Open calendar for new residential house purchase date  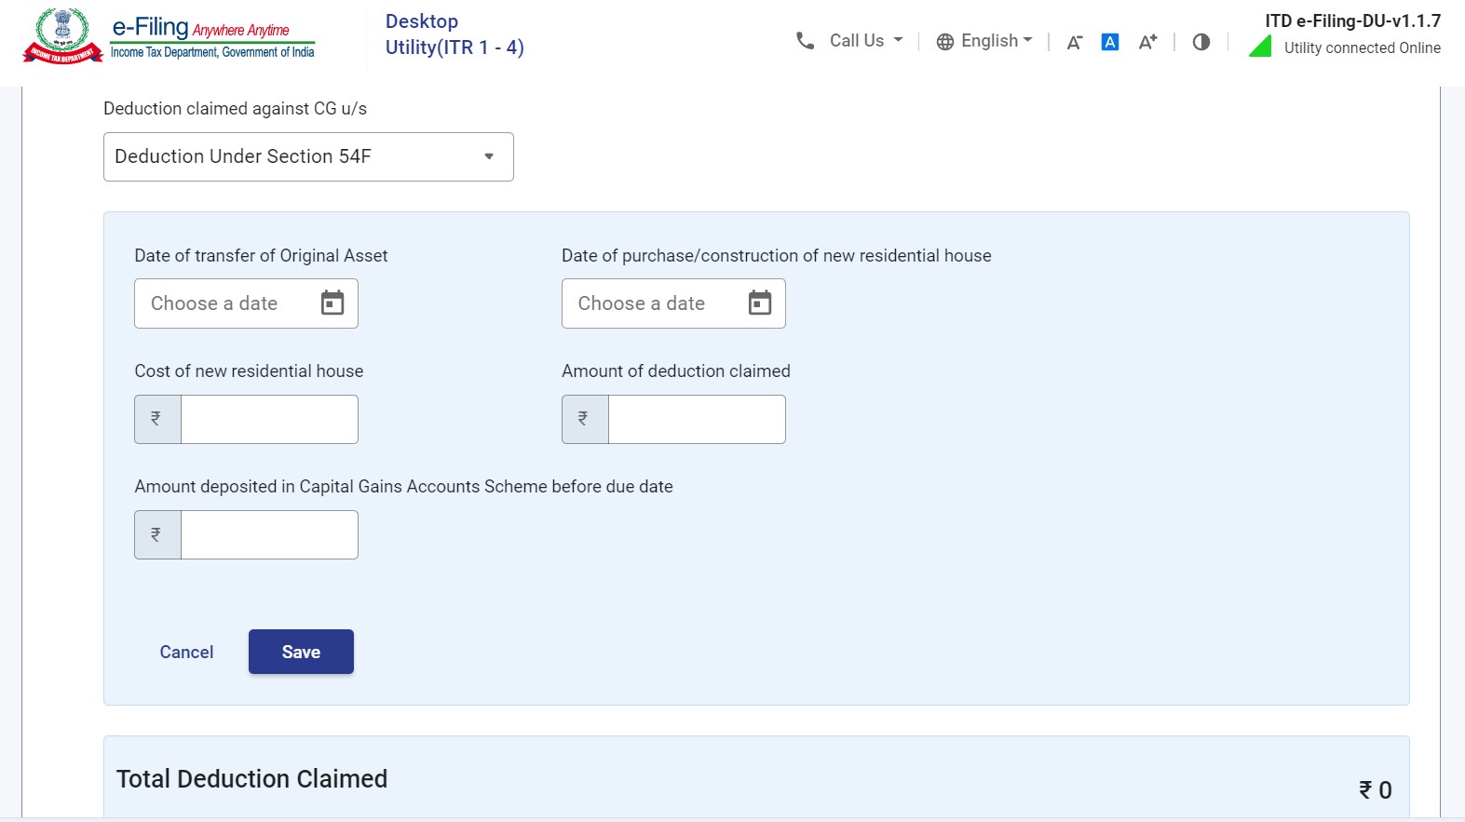[760, 303]
